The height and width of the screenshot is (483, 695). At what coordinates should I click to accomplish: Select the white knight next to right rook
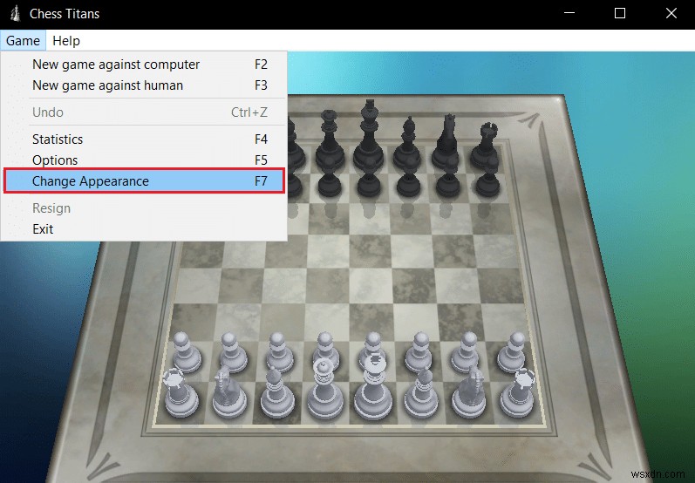[469, 393]
